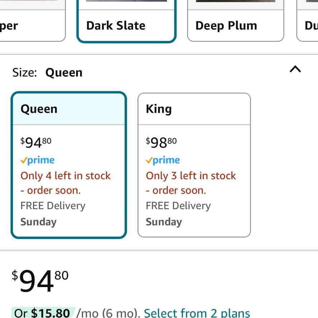Click FREE Delivery Sunday in King card
Image resolution: width=318 pixels, height=318 pixels.
[x=178, y=214]
